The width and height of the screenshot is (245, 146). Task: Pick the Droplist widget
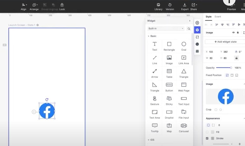point(169,114)
